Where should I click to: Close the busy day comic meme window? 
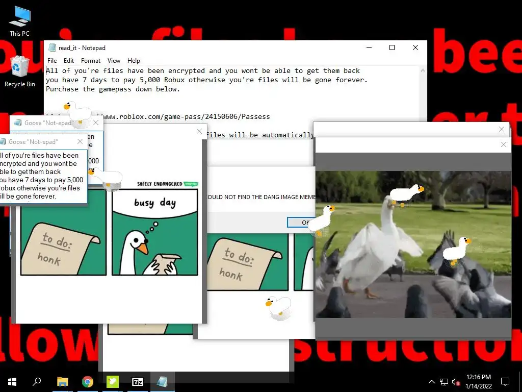click(199, 131)
